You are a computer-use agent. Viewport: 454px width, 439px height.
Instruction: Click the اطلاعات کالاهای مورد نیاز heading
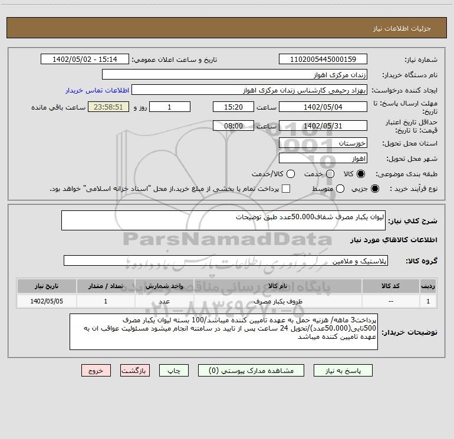point(393,240)
